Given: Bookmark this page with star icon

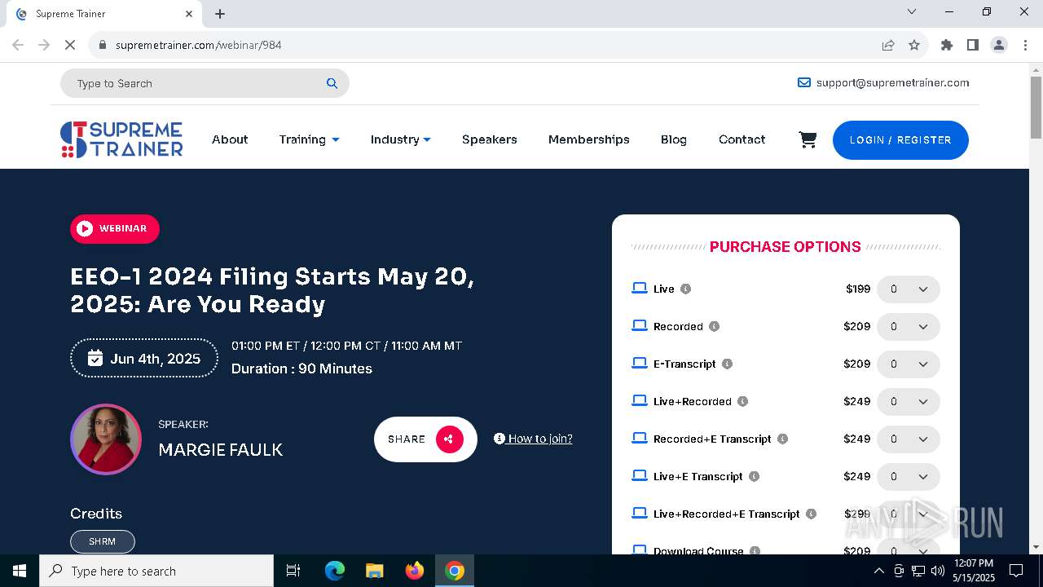Looking at the screenshot, I should click(x=914, y=45).
